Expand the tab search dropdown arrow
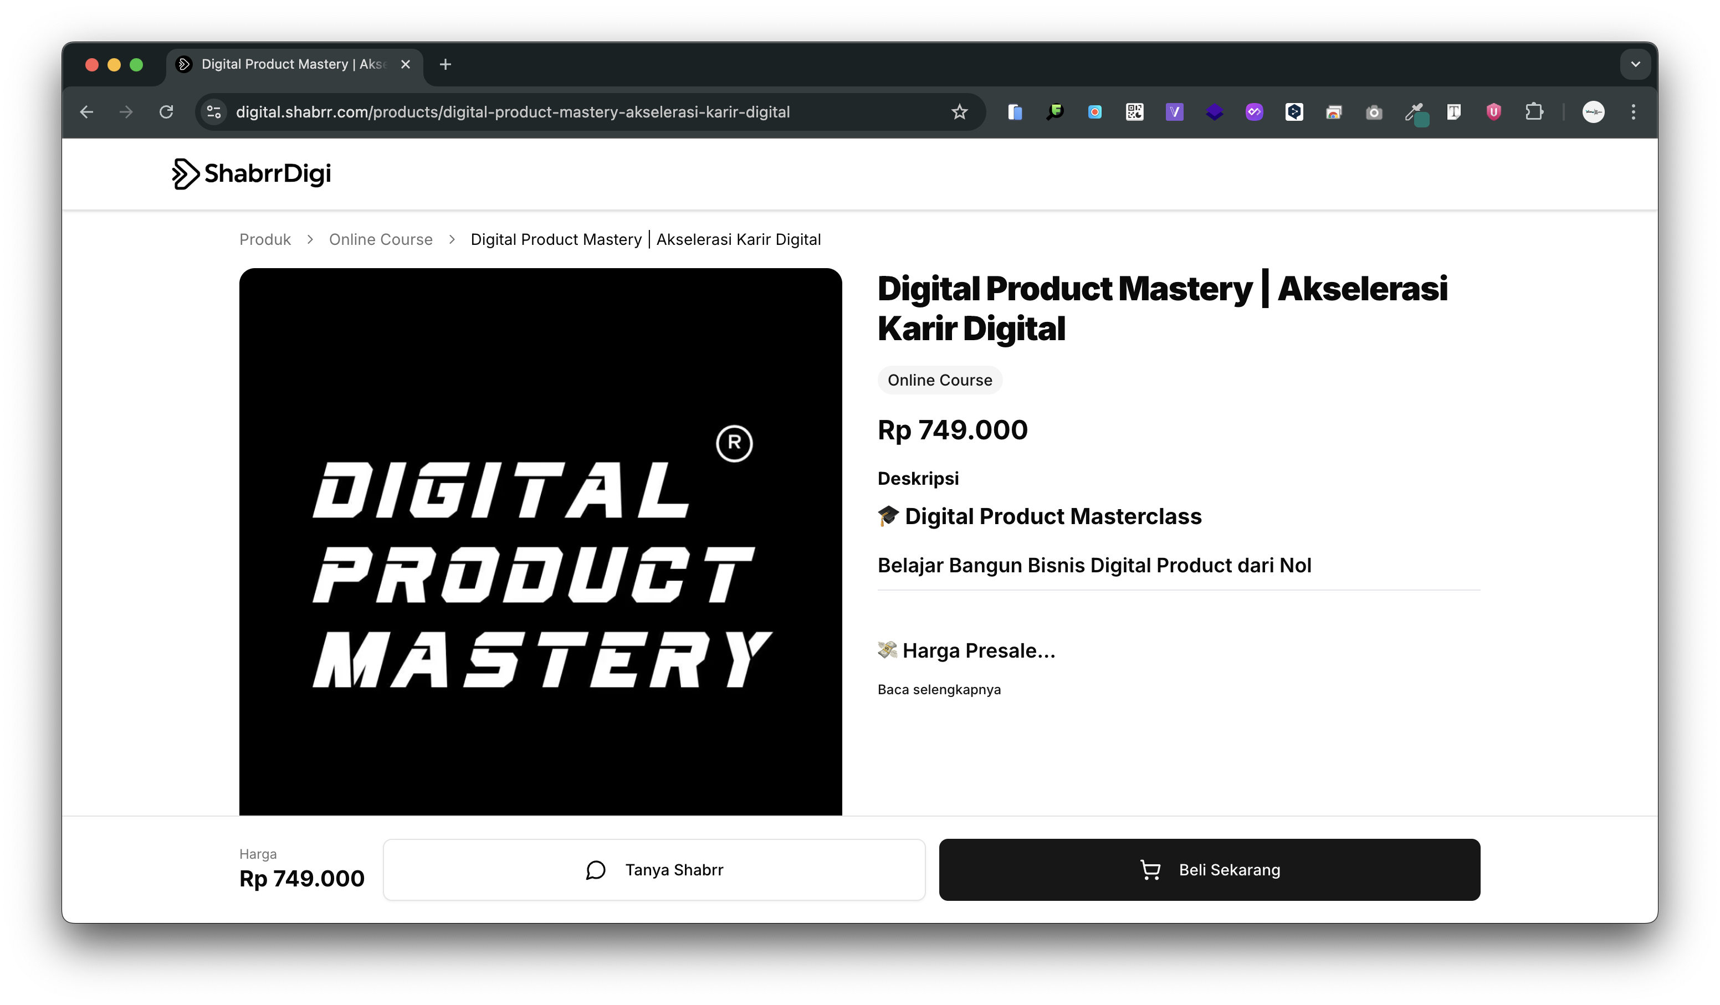The image size is (1720, 1005). click(1635, 64)
